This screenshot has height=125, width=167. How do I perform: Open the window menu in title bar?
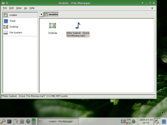coord(3,3)
